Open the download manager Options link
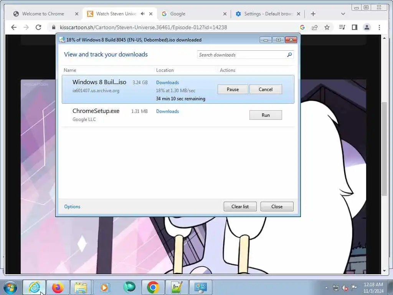Viewport: 393px width, 295px height. click(x=72, y=206)
